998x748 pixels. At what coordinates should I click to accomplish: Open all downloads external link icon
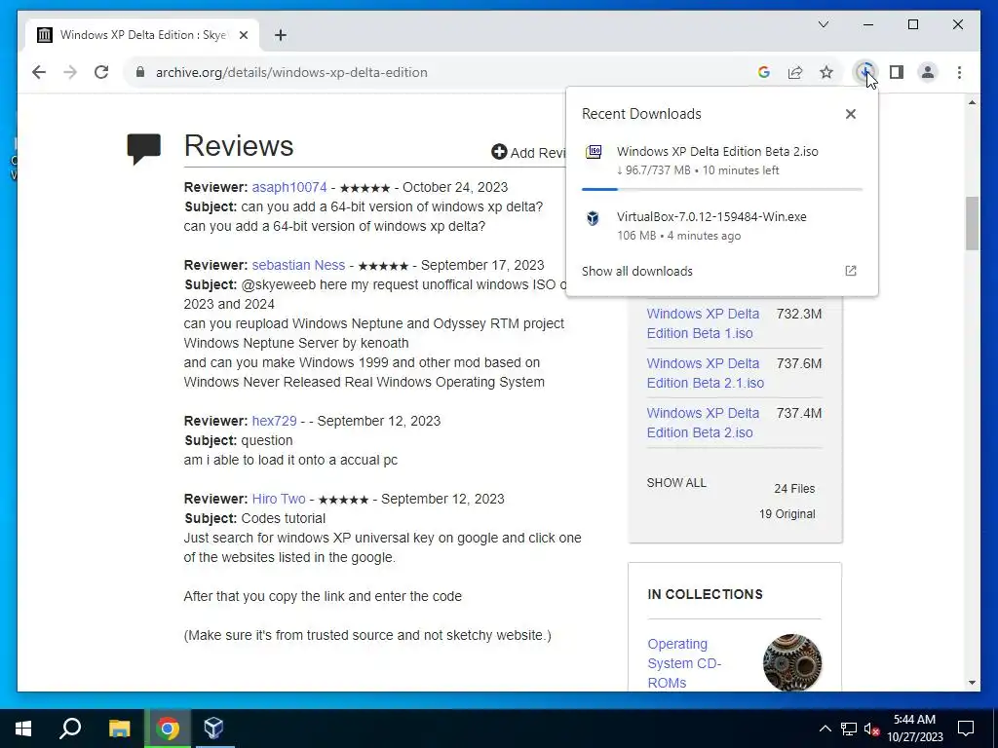850,271
